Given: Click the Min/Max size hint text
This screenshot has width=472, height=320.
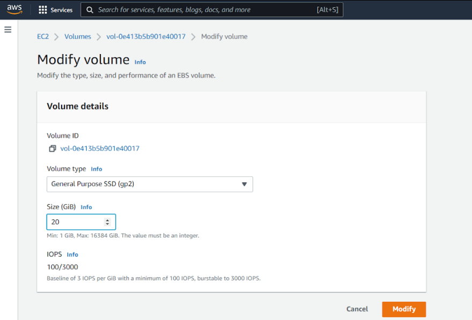Looking at the screenshot, I should click(123, 235).
